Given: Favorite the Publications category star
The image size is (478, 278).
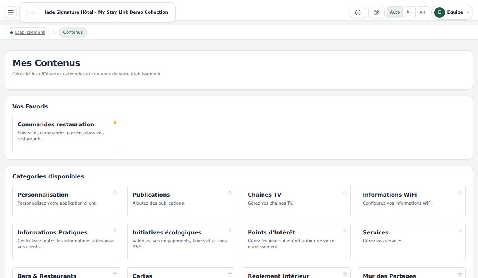Looking at the screenshot, I should 230,193.
